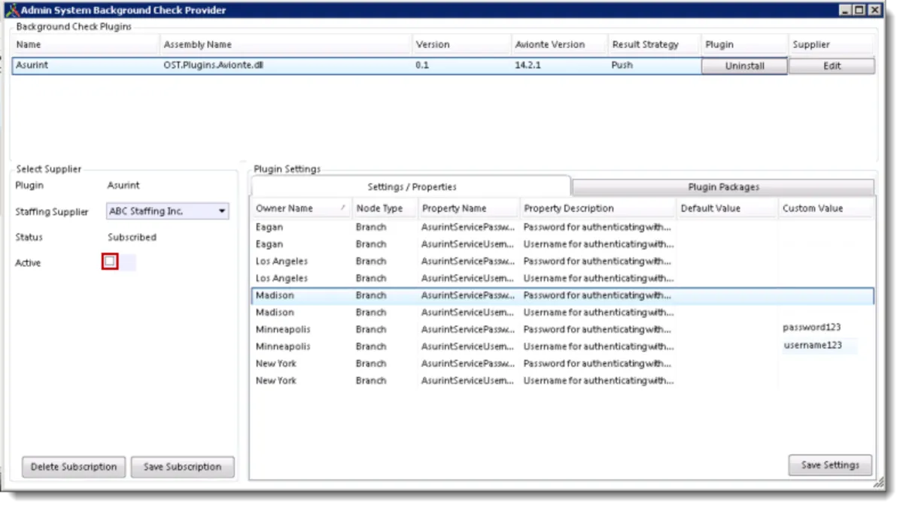This screenshot has width=903, height=509.
Task: Select the Madison password property row
Action: click(x=562, y=295)
